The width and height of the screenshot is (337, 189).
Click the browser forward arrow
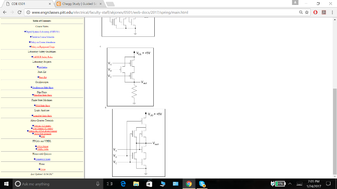(x=12, y=12)
